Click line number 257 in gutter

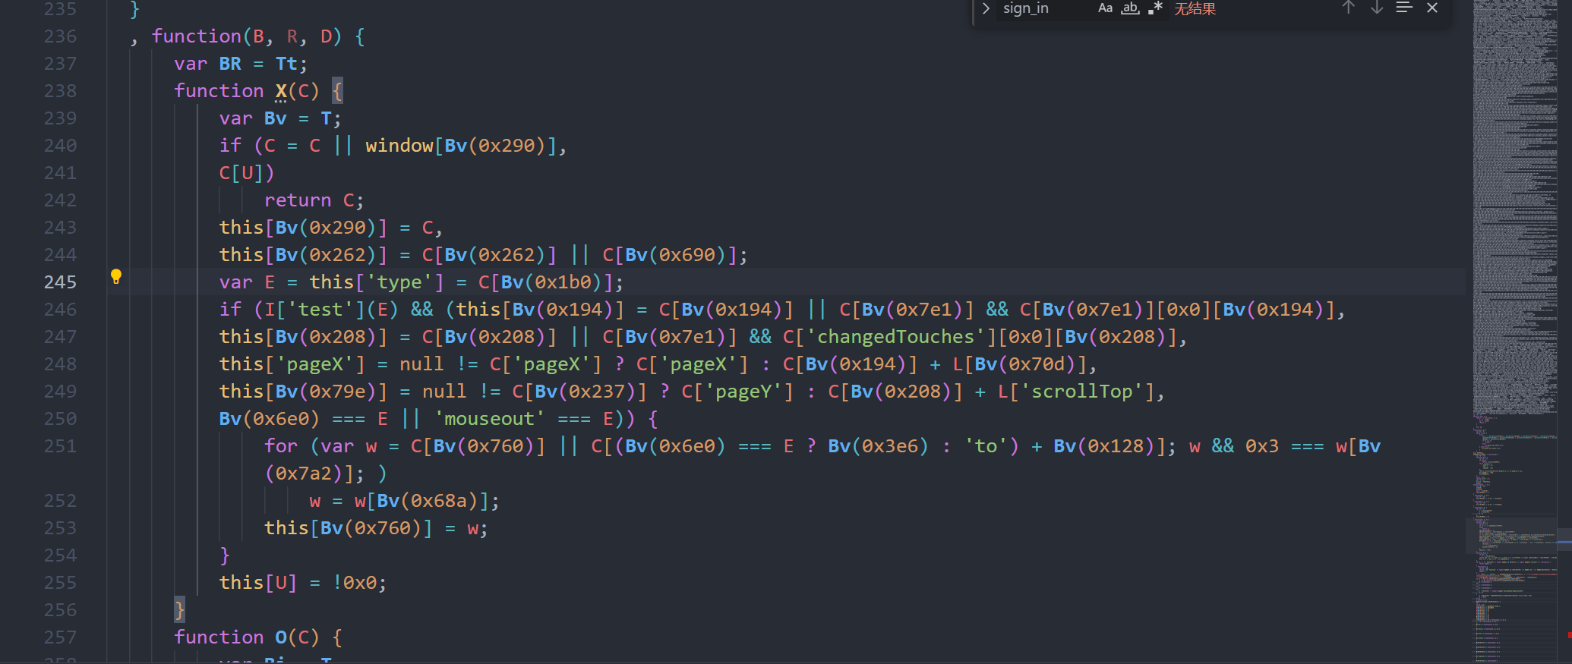[60, 637]
